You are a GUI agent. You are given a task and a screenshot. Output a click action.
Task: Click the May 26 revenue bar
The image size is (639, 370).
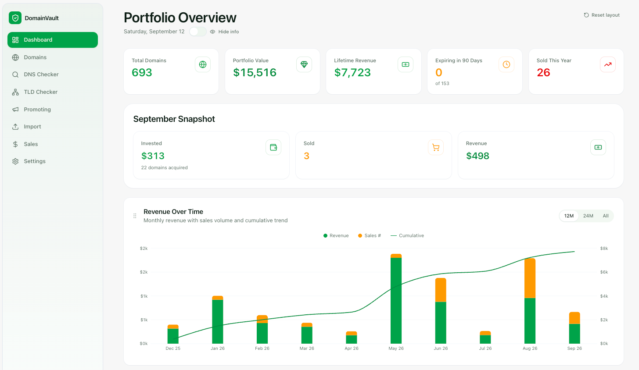click(396, 301)
